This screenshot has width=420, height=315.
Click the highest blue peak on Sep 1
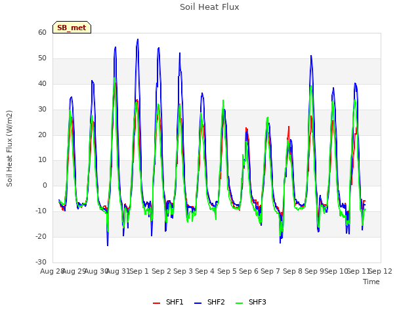tap(138, 39)
